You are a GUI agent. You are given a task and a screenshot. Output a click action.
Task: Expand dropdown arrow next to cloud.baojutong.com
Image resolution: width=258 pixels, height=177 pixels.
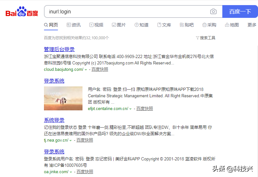click(x=86, y=70)
